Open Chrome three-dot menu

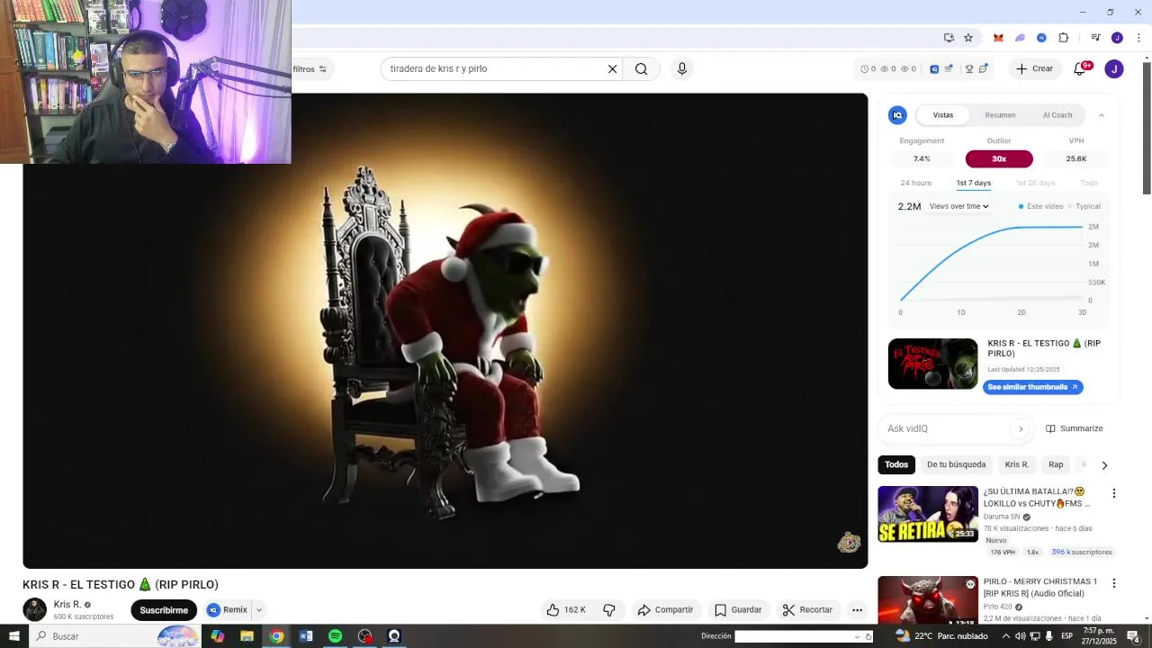coord(1138,38)
